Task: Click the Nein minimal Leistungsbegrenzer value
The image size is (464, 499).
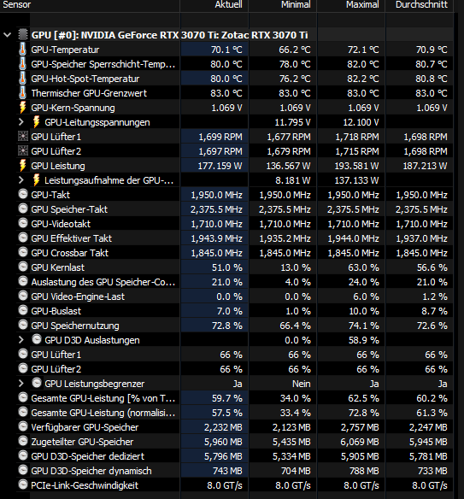Action: (x=302, y=384)
